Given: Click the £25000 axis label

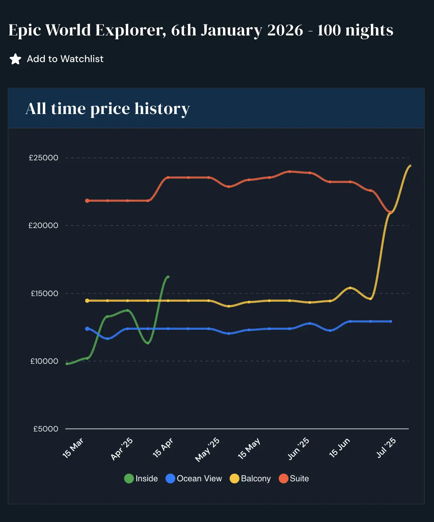Looking at the screenshot, I should [x=44, y=158].
